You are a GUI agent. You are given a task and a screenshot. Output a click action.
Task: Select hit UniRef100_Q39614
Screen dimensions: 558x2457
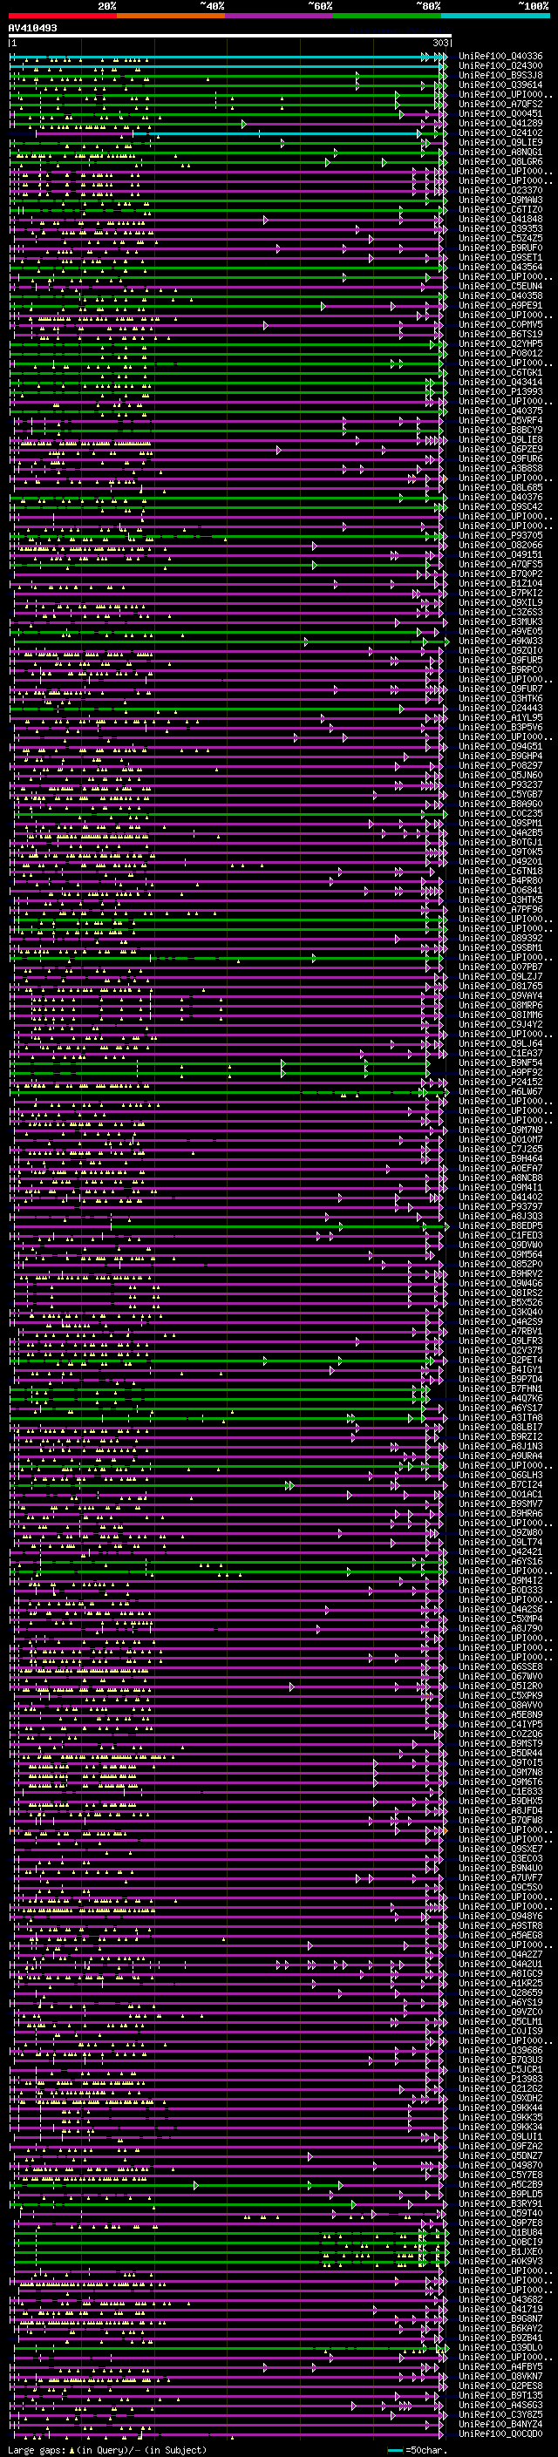point(500,85)
